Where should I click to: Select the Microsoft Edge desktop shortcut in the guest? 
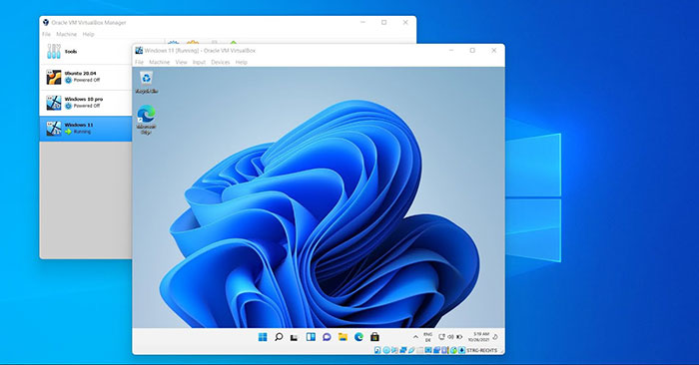click(x=146, y=120)
